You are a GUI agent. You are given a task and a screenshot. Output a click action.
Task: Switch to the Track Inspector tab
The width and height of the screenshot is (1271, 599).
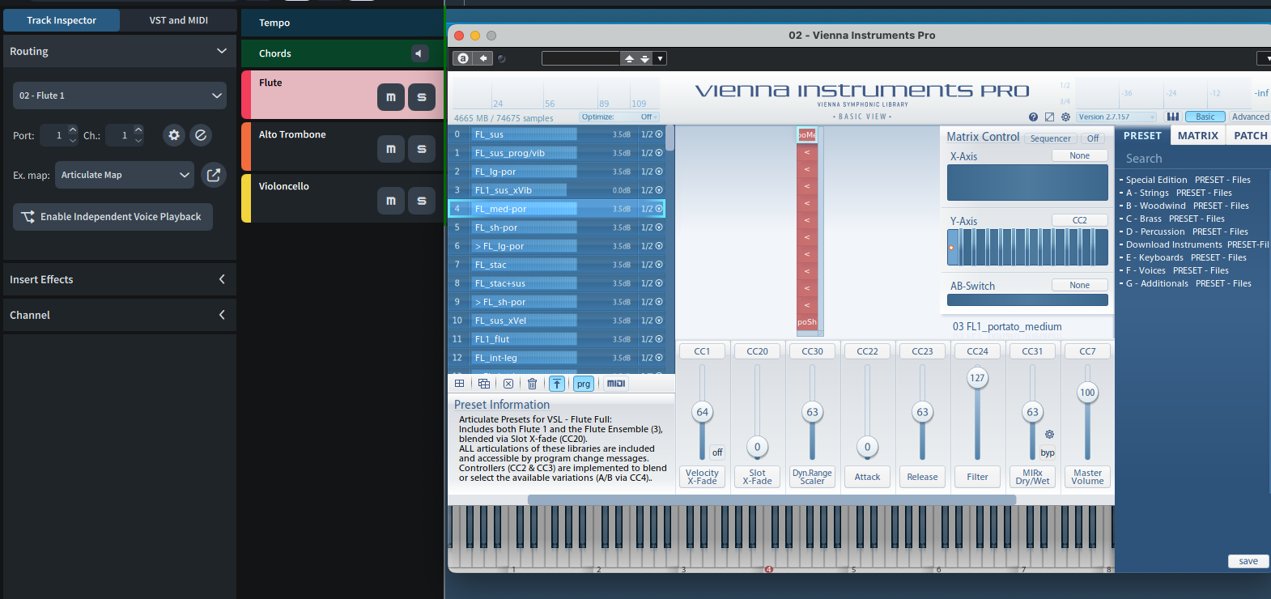point(62,20)
